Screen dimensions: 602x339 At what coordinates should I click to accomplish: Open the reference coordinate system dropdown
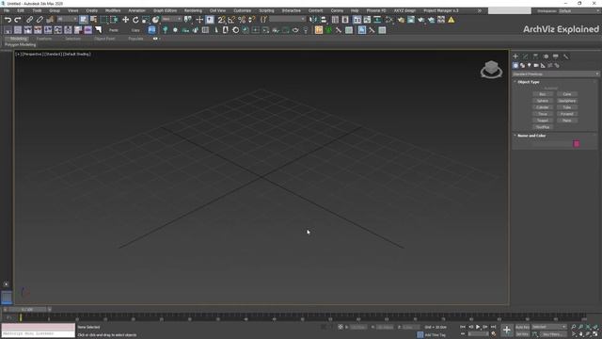pyautogui.click(x=171, y=19)
